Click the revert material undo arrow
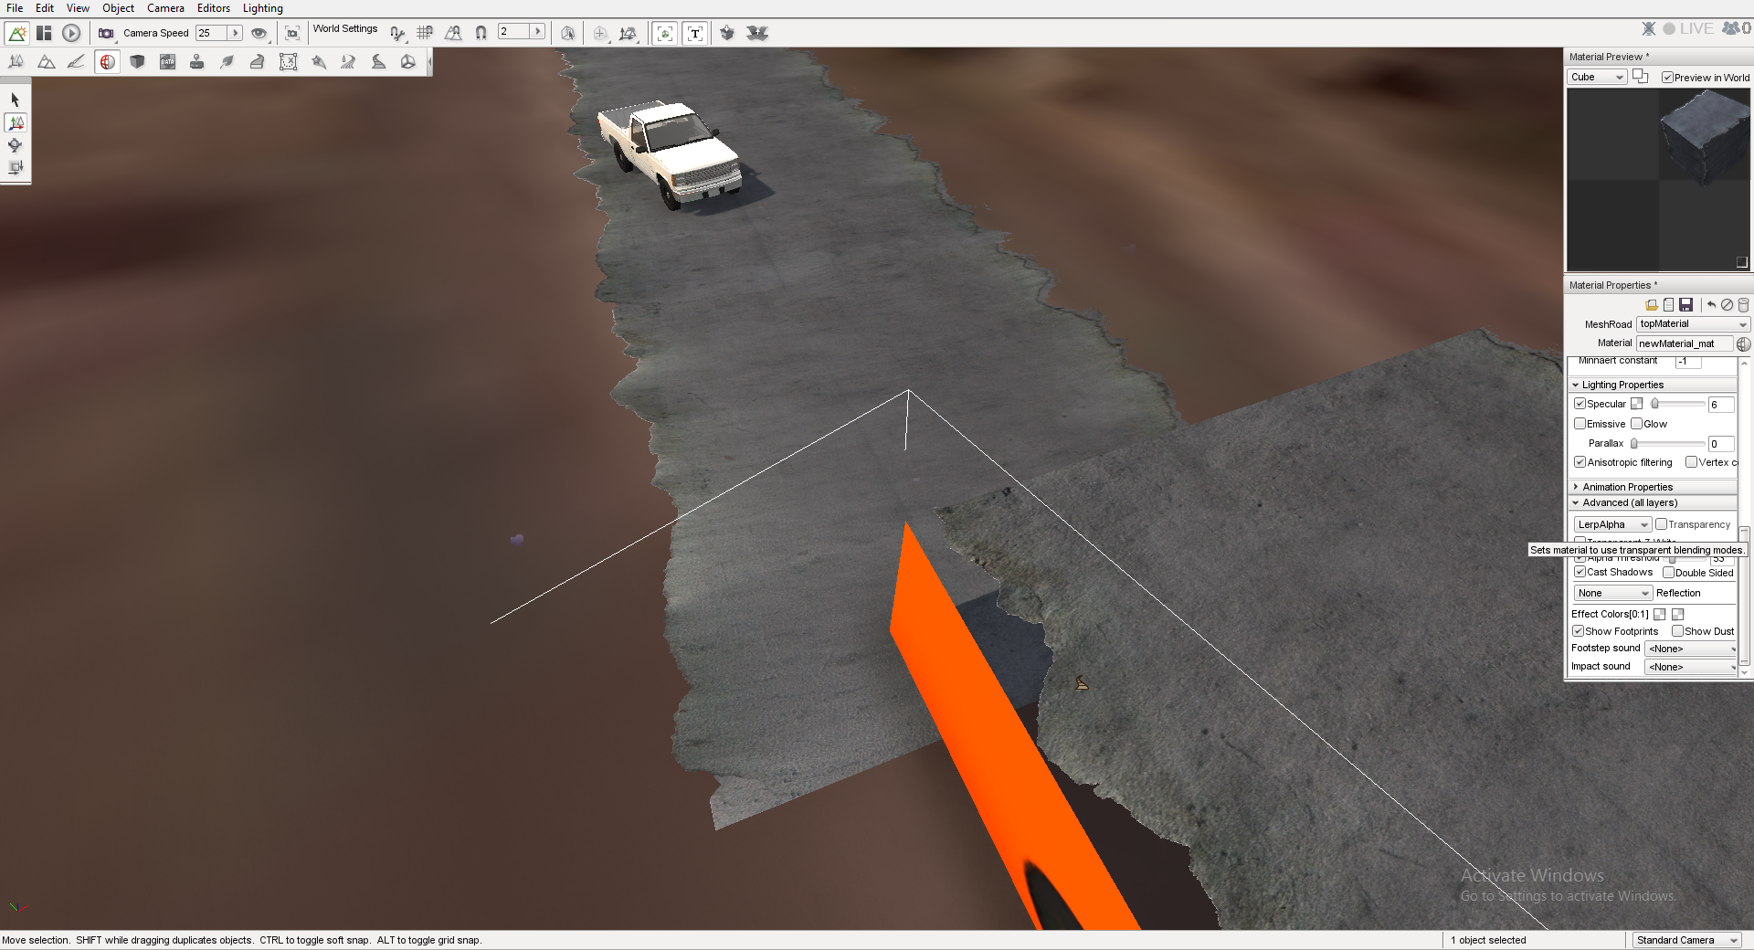This screenshot has width=1754, height=950. coord(1711,305)
